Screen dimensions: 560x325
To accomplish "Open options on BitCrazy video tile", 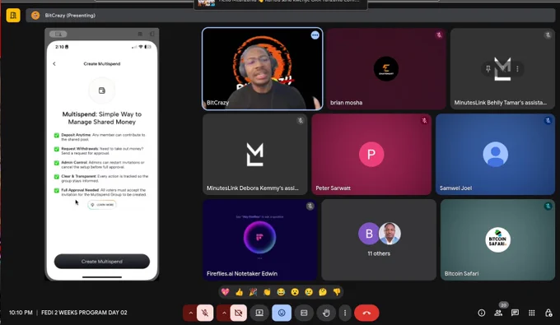I will coord(315,35).
